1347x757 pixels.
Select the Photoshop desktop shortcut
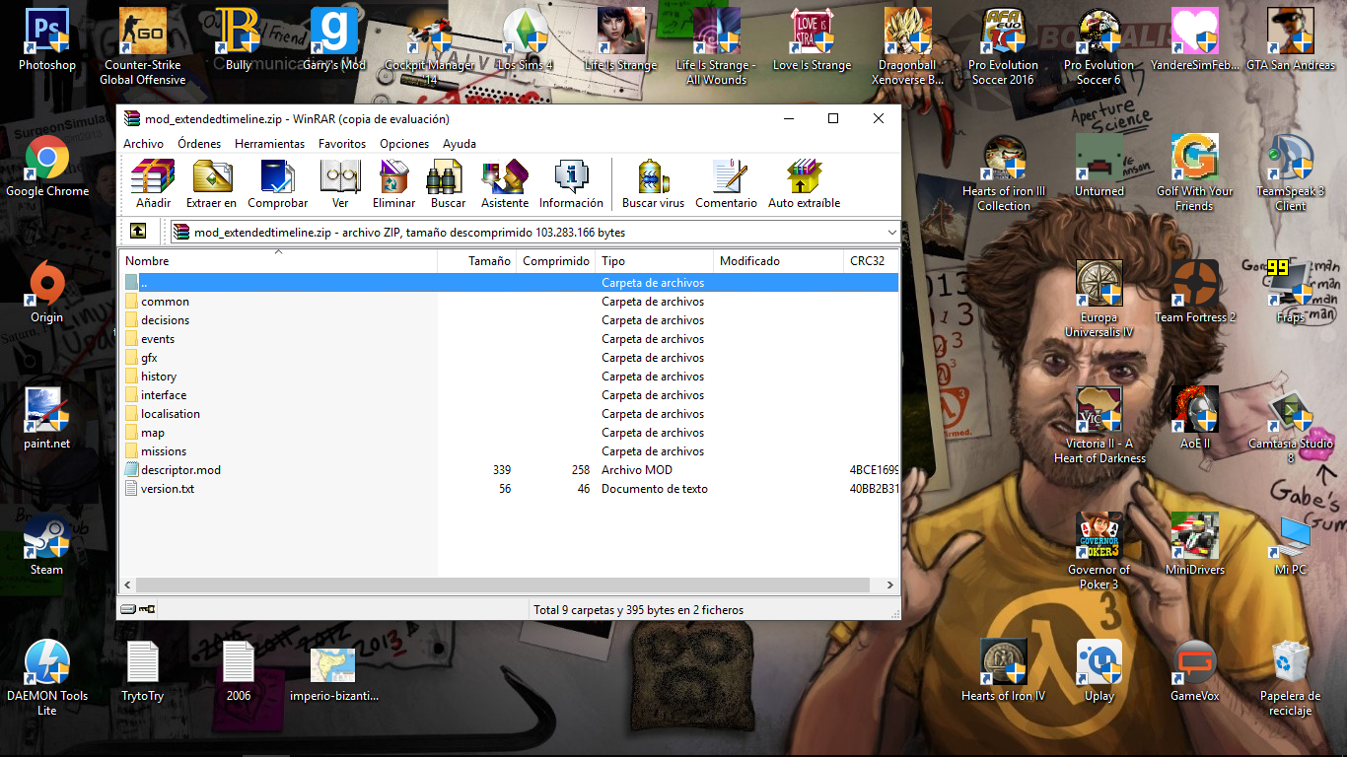(46, 39)
